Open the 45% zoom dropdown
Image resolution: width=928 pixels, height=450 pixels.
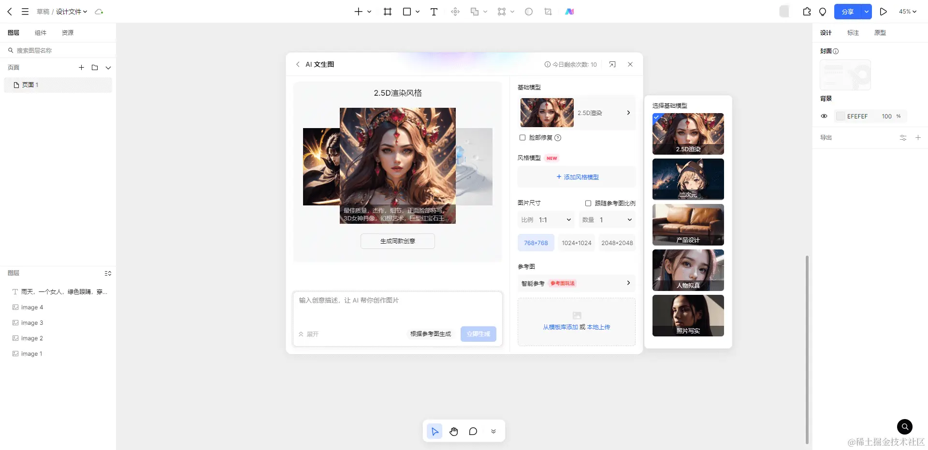click(908, 12)
